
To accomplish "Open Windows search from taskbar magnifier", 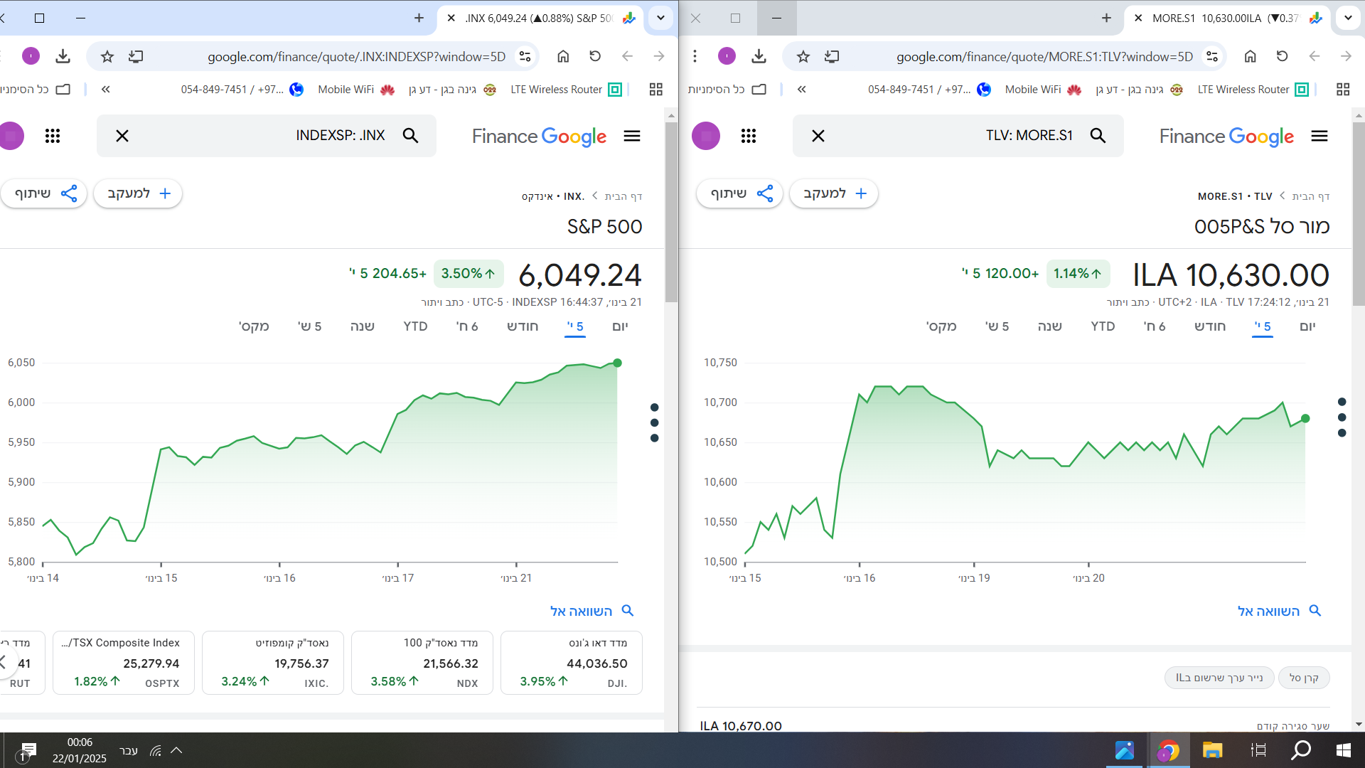I will [1301, 750].
